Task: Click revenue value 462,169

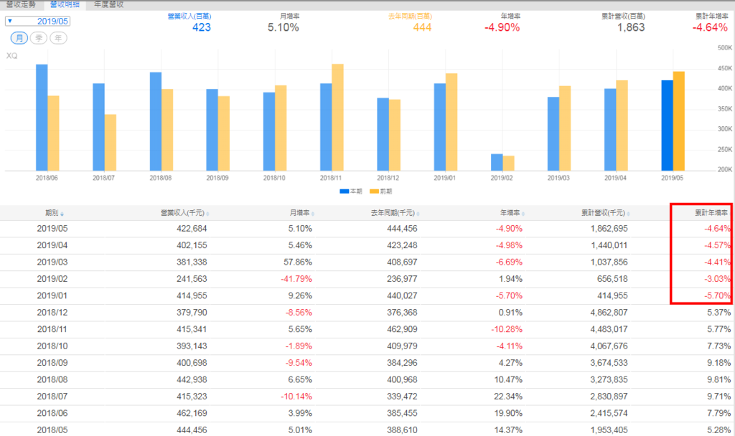Action: click(x=192, y=414)
